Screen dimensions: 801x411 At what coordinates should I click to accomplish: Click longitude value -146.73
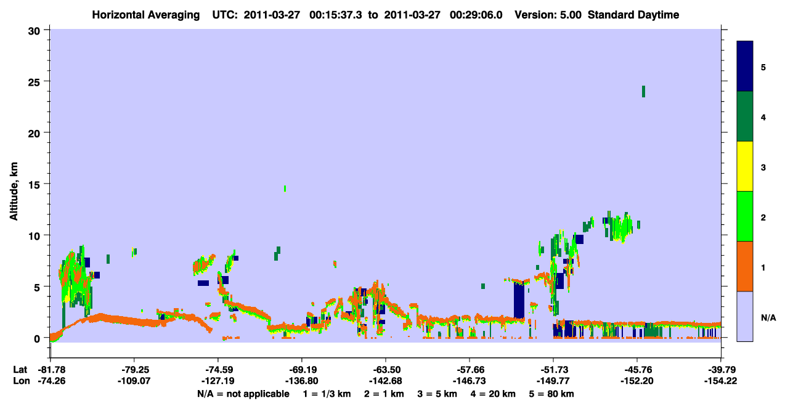(x=470, y=381)
